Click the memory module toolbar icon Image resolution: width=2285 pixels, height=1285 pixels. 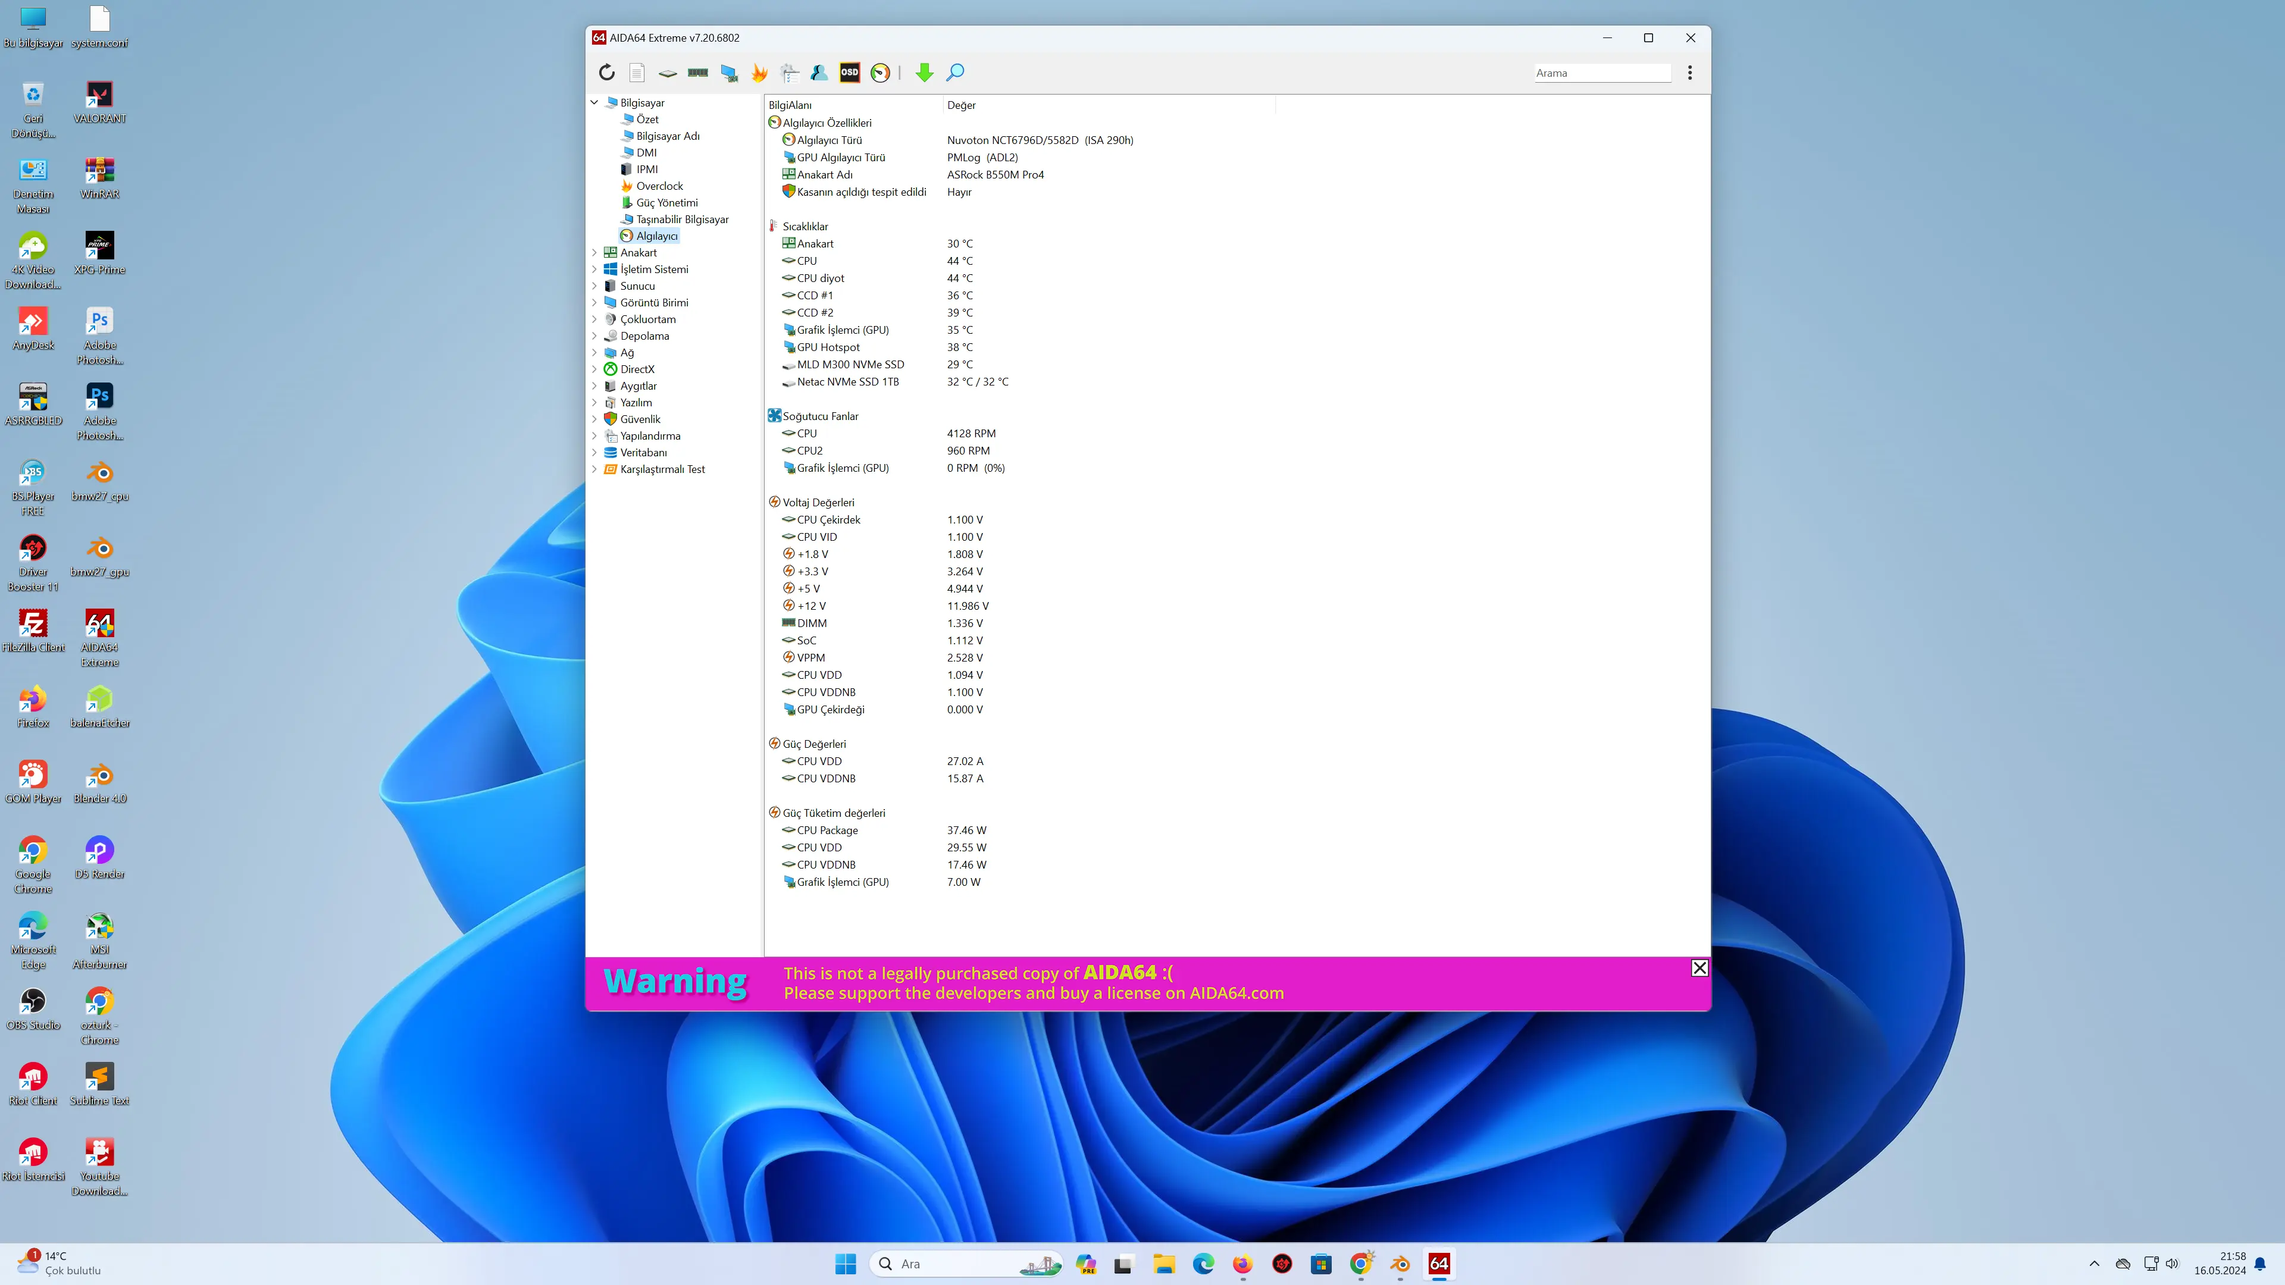click(698, 73)
